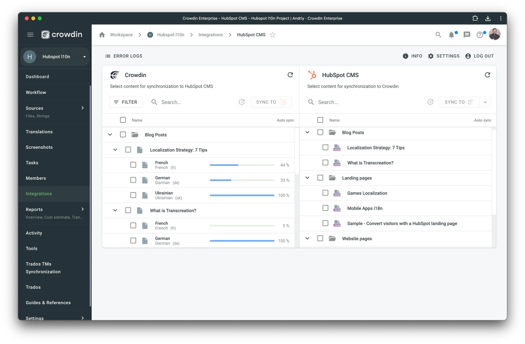This screenshot has height=344, width=525.
Task: Click the Blog Posts folder icon in Crowdin panel
Action: pyautogui.click(x=135, y=134)
